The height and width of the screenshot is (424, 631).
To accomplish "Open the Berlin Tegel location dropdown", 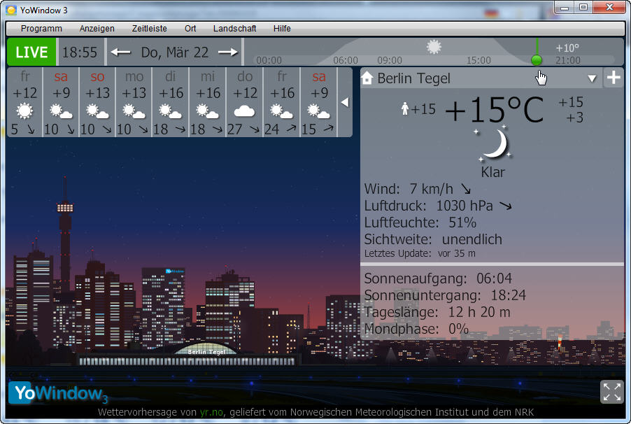I will pyautogui.click(x=592, y=78).
